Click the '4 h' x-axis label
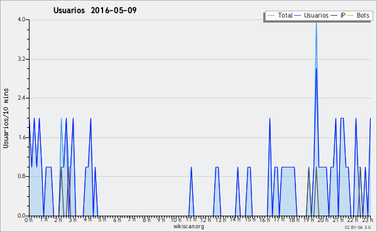 [87, 219]
